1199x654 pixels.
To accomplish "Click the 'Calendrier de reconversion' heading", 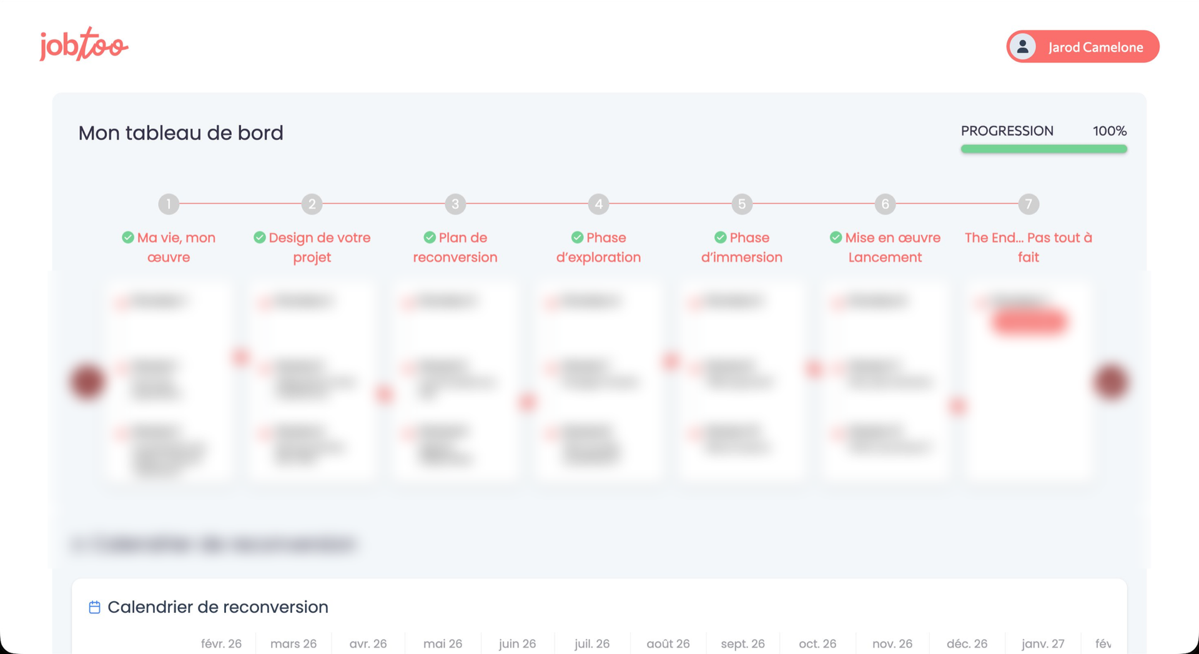I will pyautogui.click(x=218, y=607).
